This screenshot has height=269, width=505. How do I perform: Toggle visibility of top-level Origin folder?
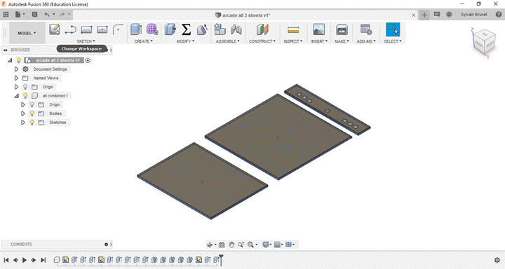pos(25,87)
